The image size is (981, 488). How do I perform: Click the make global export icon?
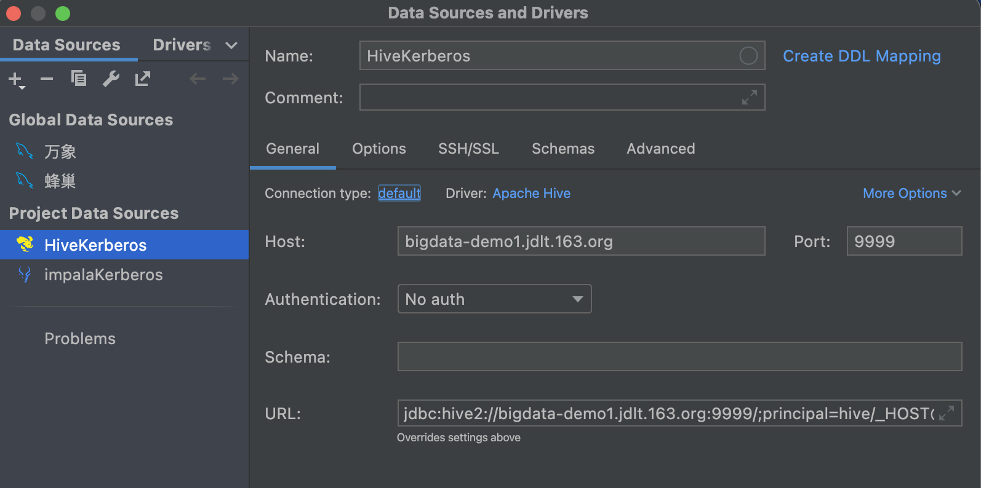coord(143,79)
